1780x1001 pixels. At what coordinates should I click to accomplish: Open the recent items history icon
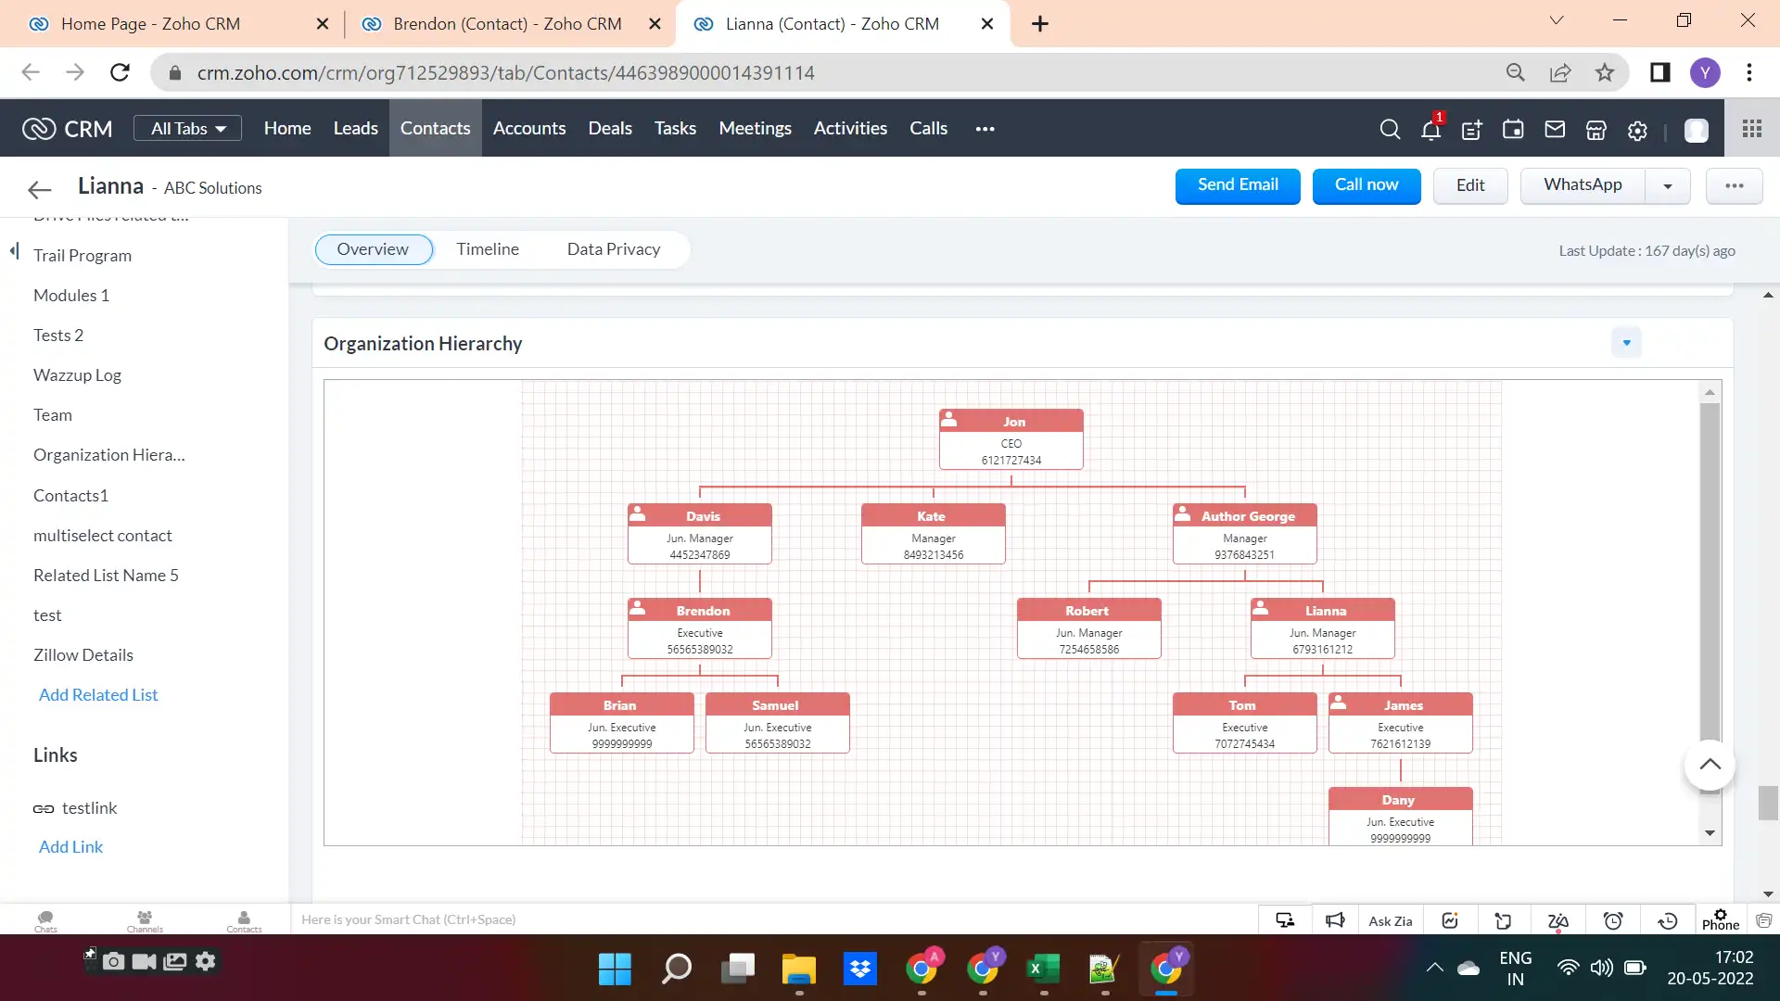(1667, 919)
